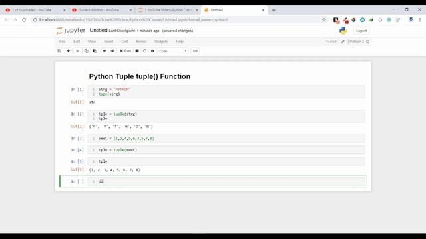Open the Kernel menu

141,42
